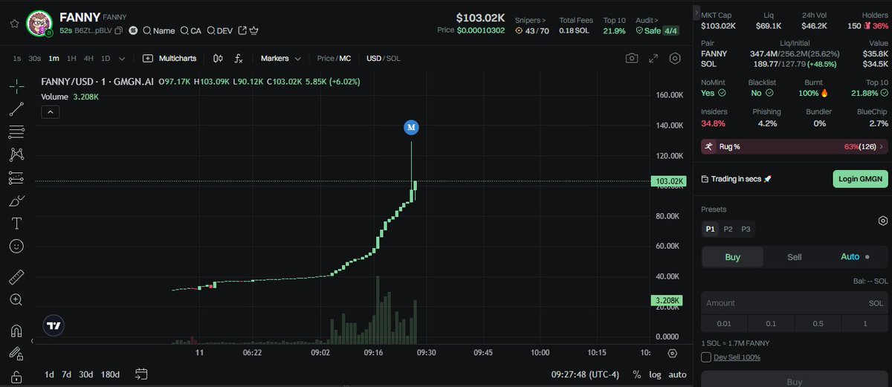Take a chart snapshot with camera icon

[x=631, y=58]
